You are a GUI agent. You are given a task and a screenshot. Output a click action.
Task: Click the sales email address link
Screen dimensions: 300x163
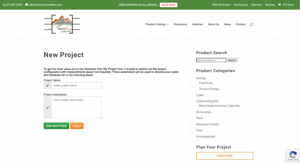45,5
